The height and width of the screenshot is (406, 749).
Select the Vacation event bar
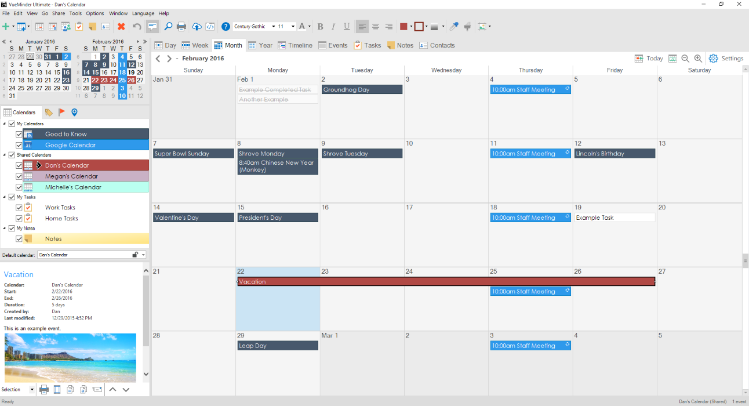tap(446, 282)
